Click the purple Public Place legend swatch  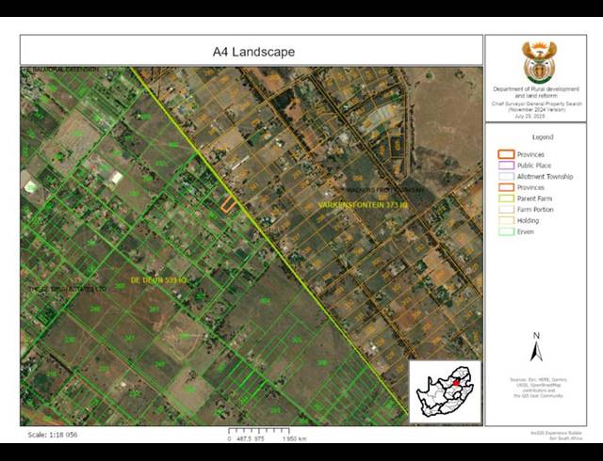(x=506, y=166)
